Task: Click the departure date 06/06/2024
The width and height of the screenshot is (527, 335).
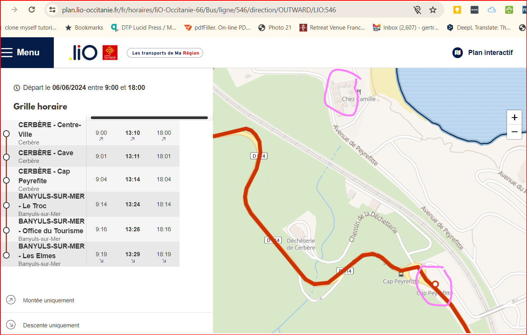Action: [69, 88]
